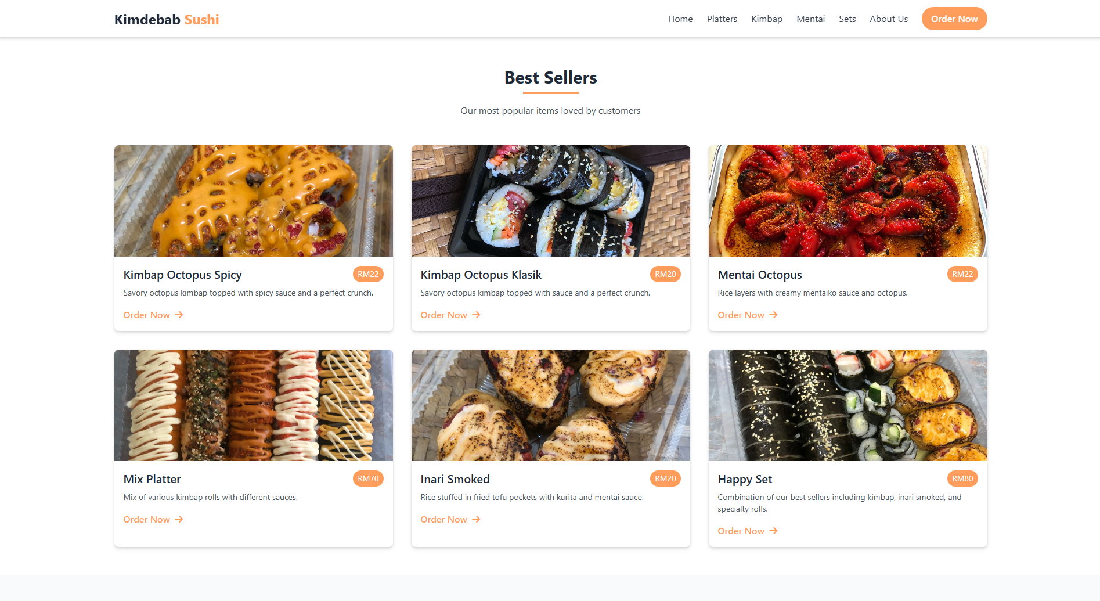Open the About Us page
Viewport: 1100px width, 601px height.
pos(888,19)
